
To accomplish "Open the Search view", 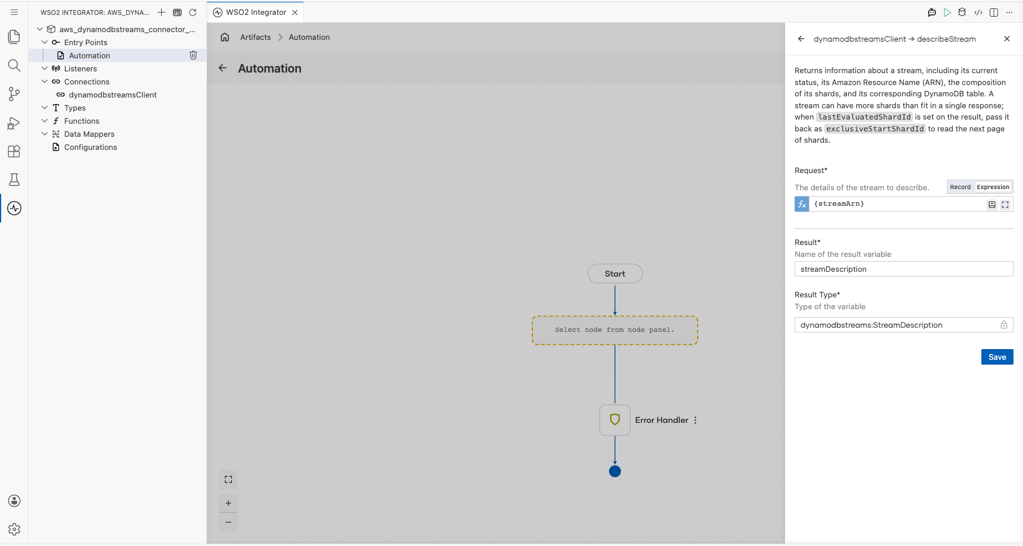I will click(x=14, y=65).
